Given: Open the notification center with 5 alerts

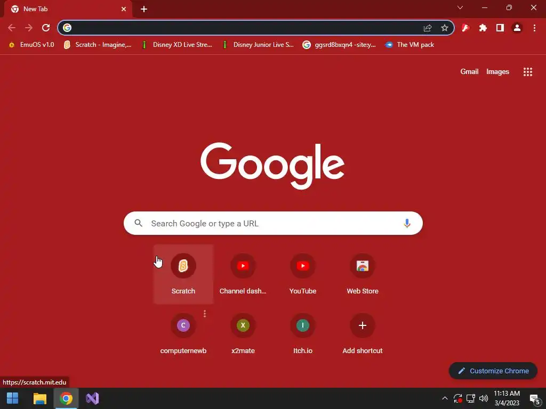Looking at the screenshot, I should tap(534, 399).
